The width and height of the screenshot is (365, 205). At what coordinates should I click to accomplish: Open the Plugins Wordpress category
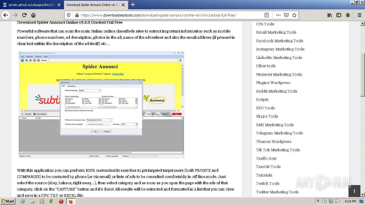point(273,83)
